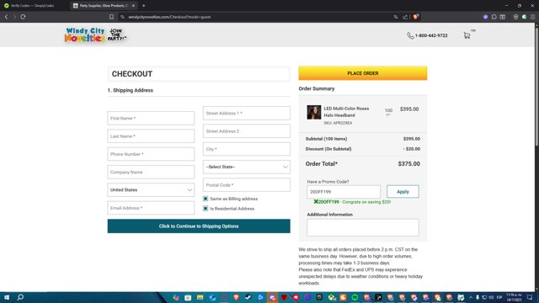
Task: Click the Phone Number field
Action: click(151, 154)
